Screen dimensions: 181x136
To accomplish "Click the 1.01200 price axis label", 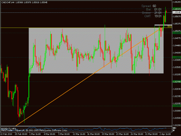I will (x=177, y=125).
